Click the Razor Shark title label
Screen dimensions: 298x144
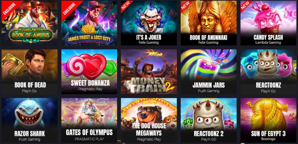(x=29, y=134)
